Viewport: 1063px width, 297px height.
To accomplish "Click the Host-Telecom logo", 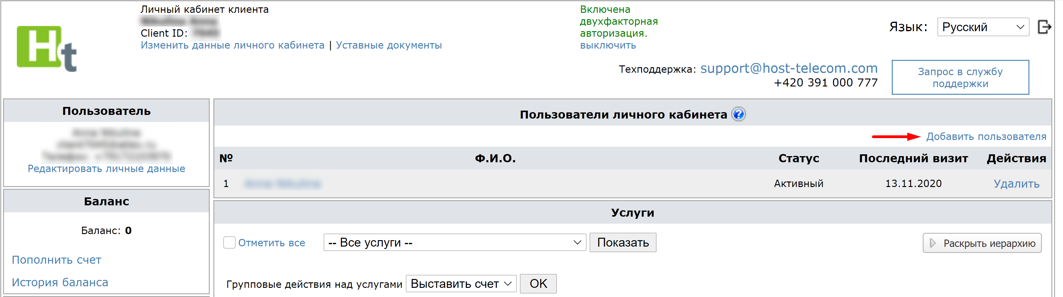I will (47, 49).
